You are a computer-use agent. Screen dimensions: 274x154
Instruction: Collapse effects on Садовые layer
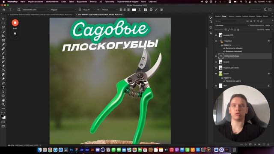click(x=271, y=41)
